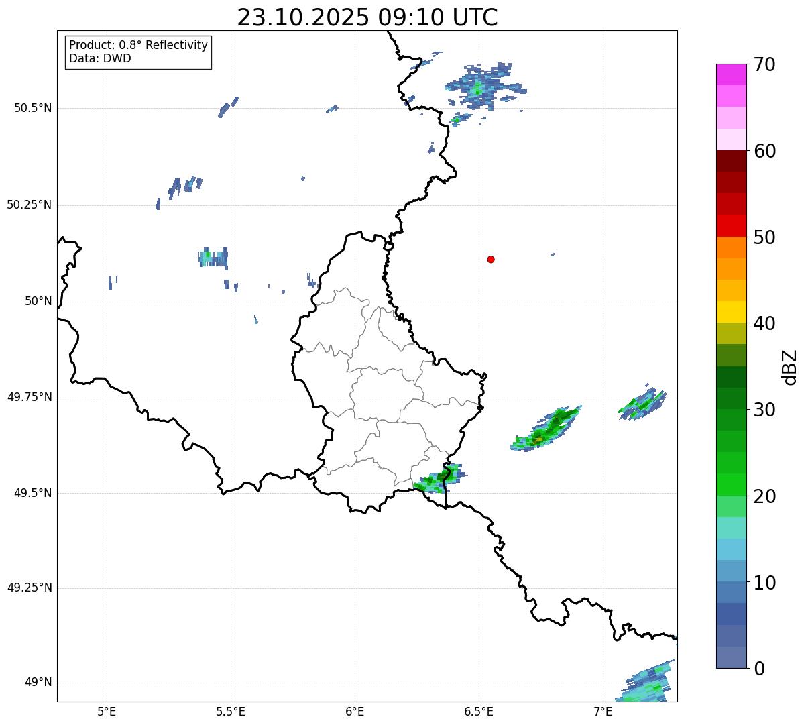Image resolution: width=806 pixels, height=725 pixels.
Task: Click the 0 colorbar tick label
Action: 759,669
